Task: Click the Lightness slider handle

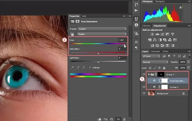Action: (98, 62)
